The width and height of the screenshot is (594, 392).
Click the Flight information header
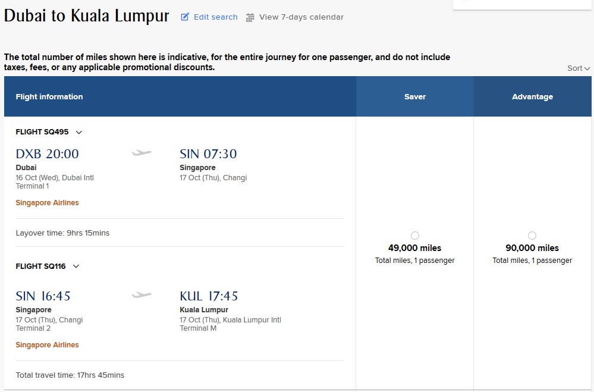click(x=49, y=97)
